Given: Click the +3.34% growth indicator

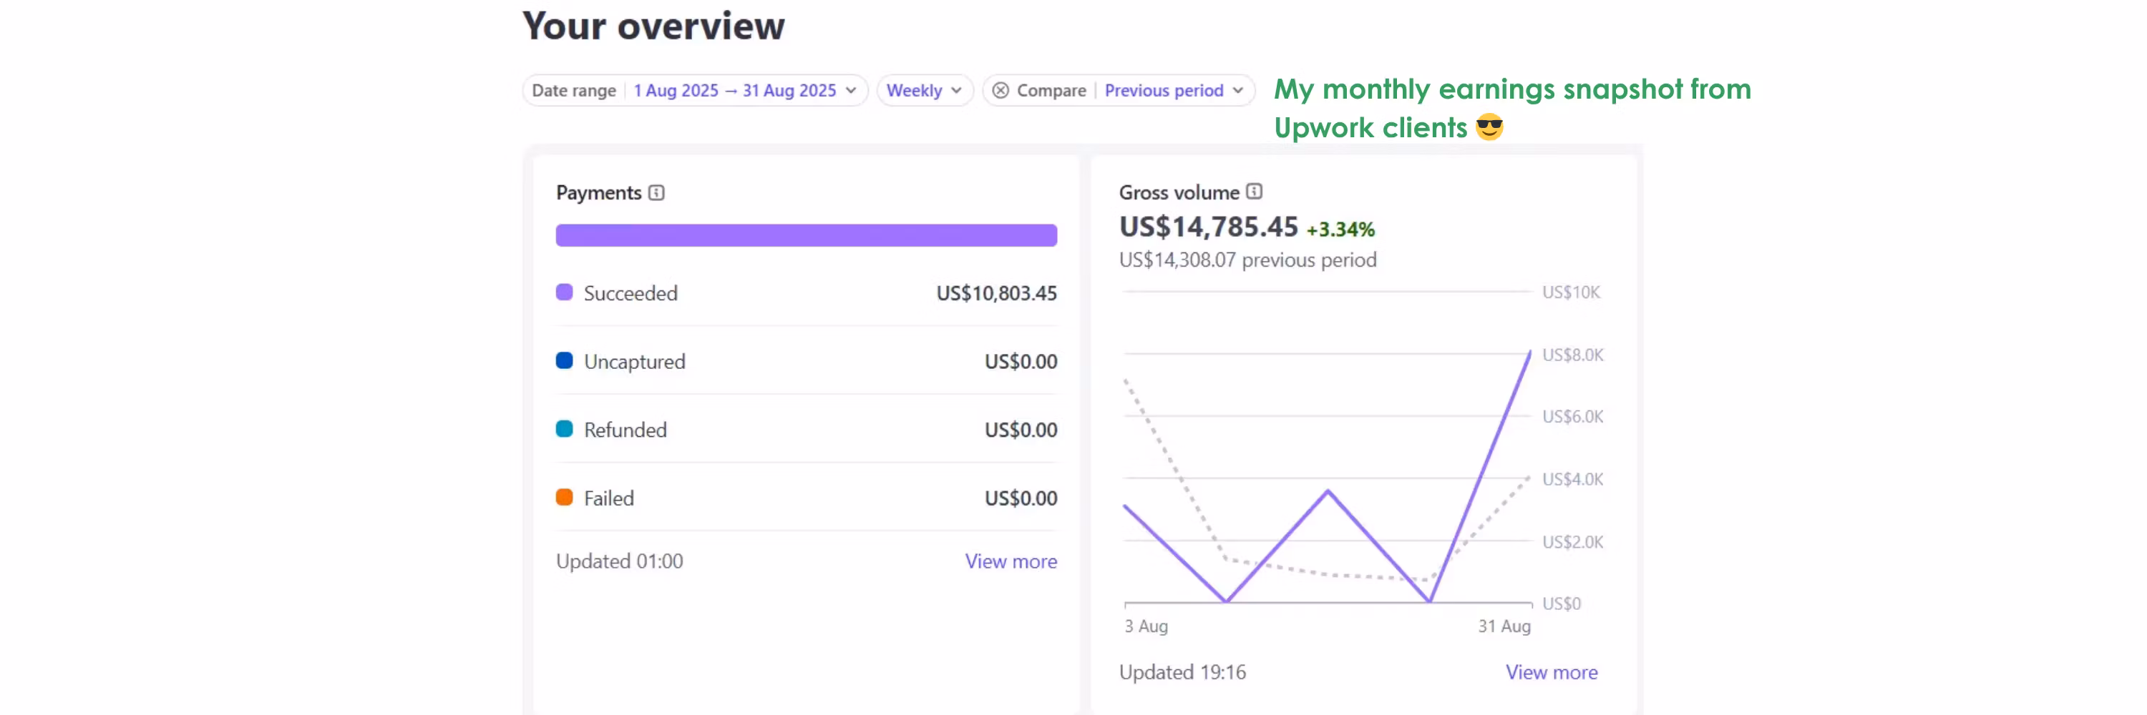Looking at the screenshot, I should (1340, 230).
